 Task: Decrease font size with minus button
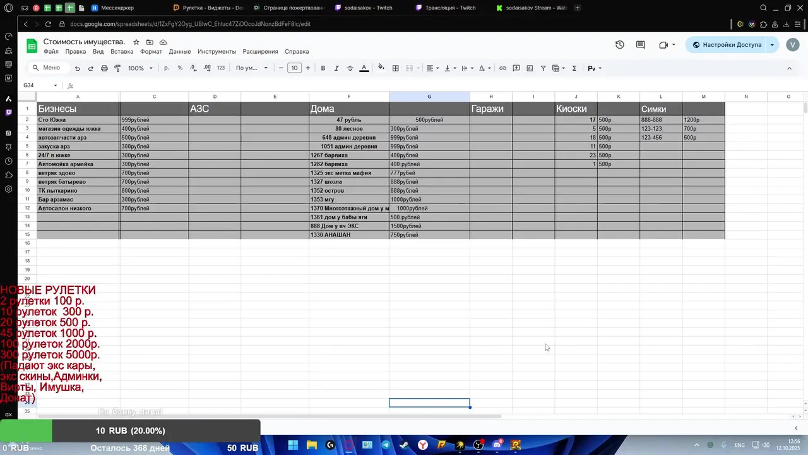281,68
